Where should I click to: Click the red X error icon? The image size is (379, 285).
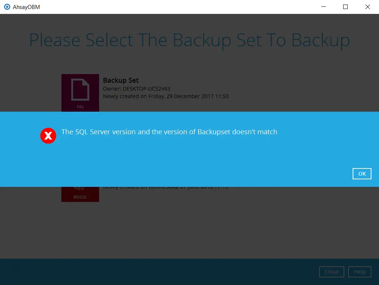coord(48,136)
